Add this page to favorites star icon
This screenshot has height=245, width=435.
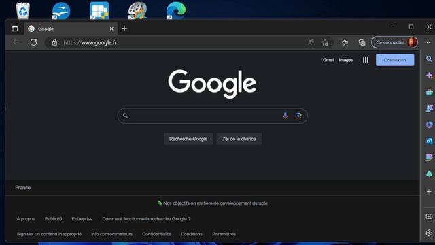325,42
